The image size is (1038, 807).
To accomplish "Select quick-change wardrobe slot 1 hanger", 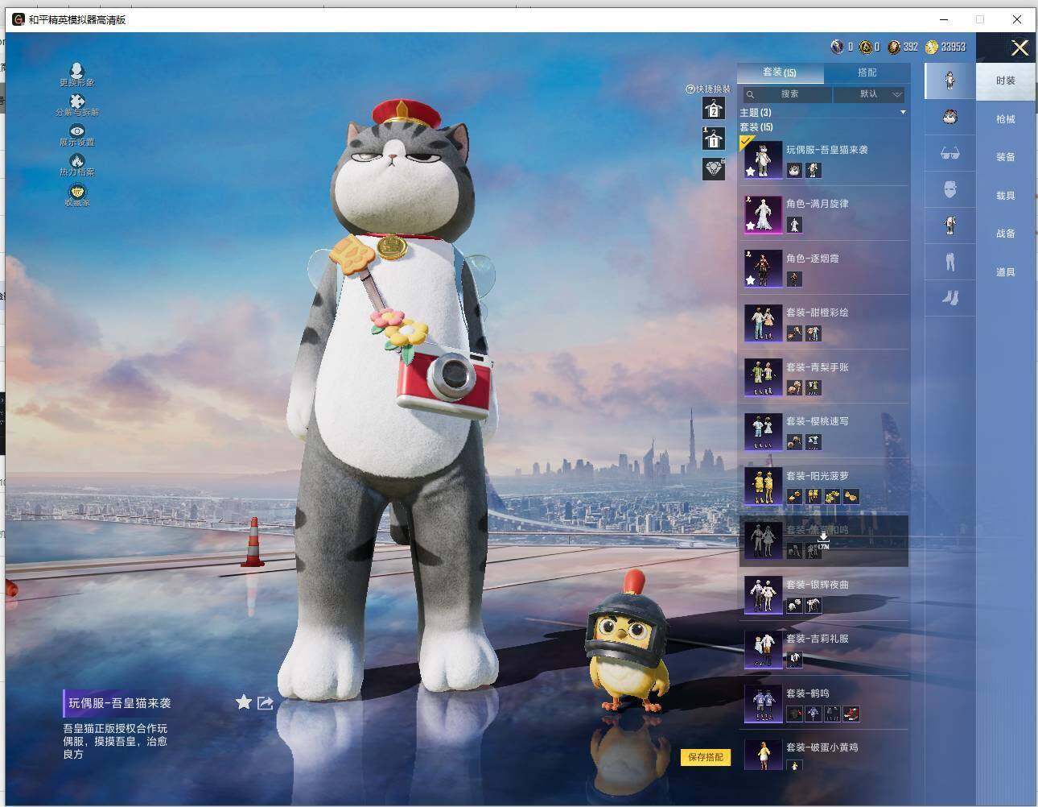I will pos(714,139).
